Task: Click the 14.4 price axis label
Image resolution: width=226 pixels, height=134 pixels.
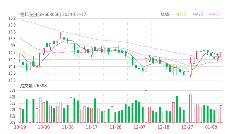Action: (12, 59)
